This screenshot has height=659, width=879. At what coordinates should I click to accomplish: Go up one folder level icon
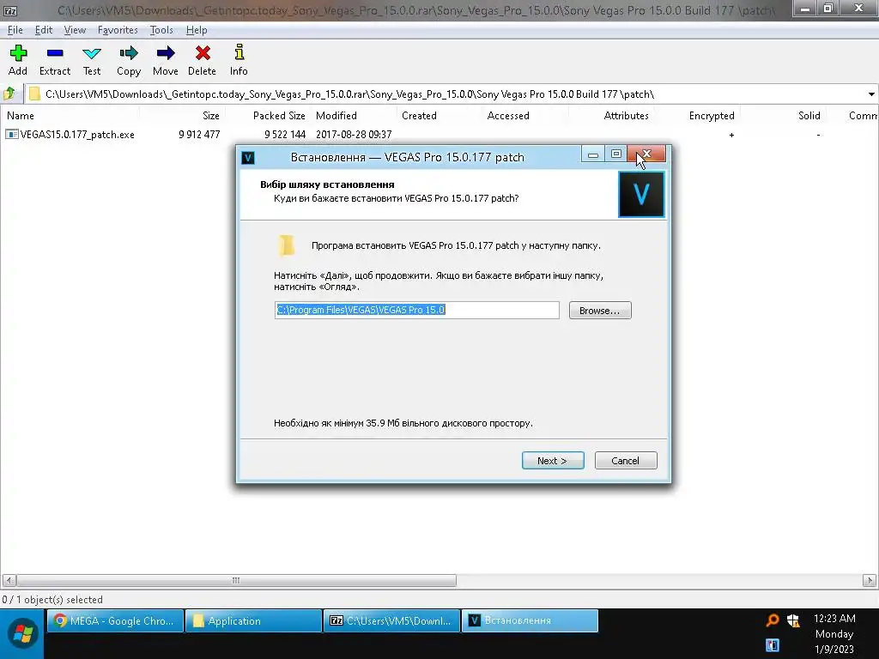click(9, 94)
